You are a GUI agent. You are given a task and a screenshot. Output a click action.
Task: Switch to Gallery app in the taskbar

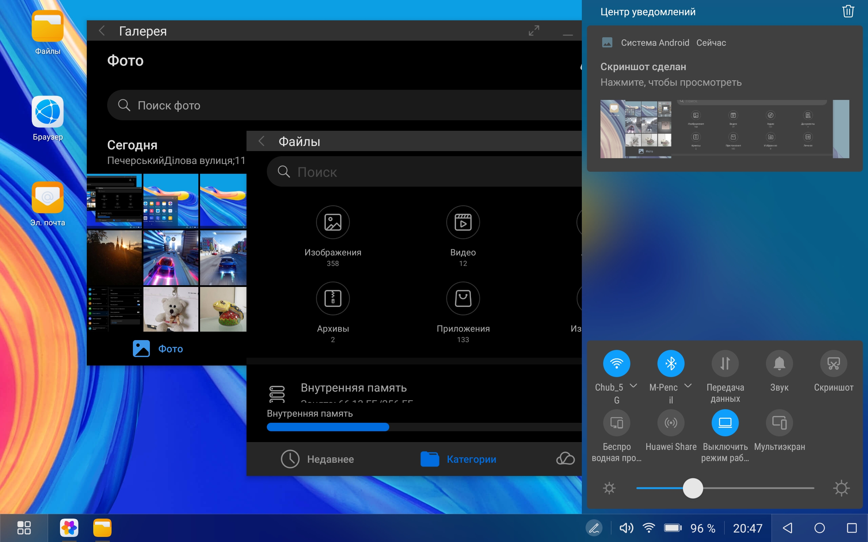point(69,528)
